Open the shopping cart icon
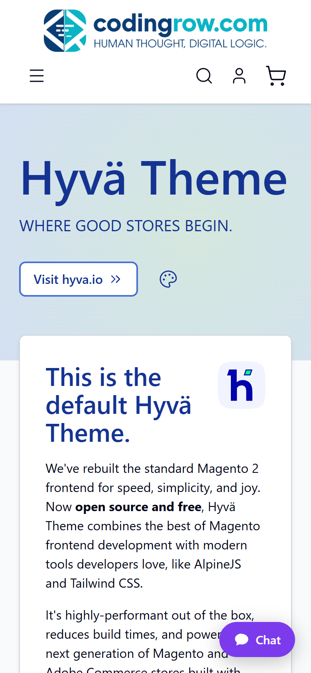This screenshot has width=311, height=673. point(276,76)
